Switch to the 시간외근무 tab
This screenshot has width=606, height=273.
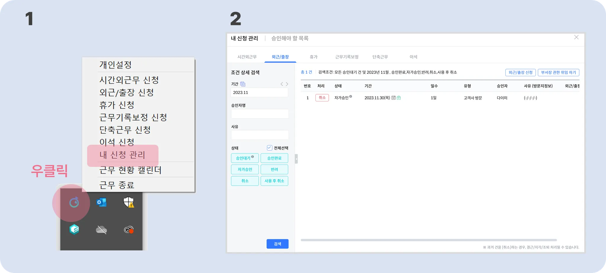tap(247, 57)
